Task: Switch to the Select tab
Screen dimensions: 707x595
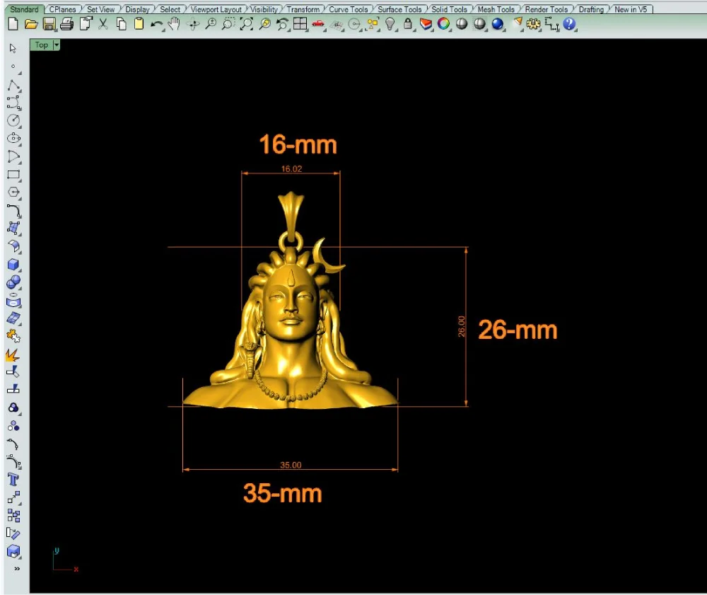Action: 170,9
